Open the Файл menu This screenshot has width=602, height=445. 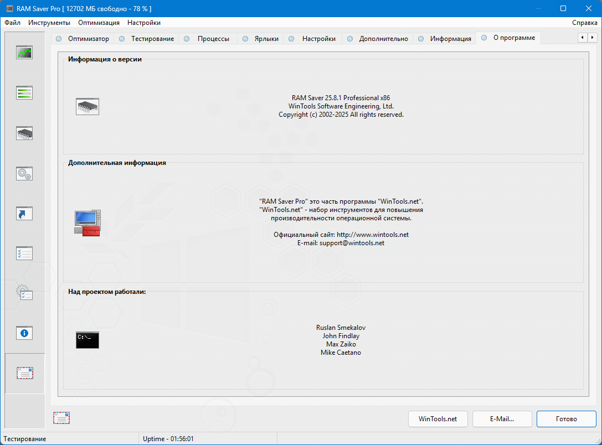(12, 23)
